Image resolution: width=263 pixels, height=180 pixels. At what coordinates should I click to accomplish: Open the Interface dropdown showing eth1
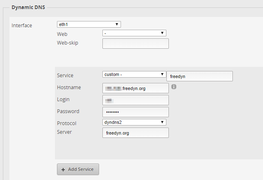point(89,24)
